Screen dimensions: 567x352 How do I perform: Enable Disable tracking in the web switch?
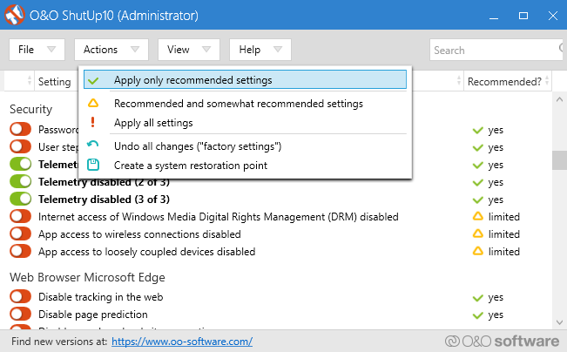click(x=21, y=296)
